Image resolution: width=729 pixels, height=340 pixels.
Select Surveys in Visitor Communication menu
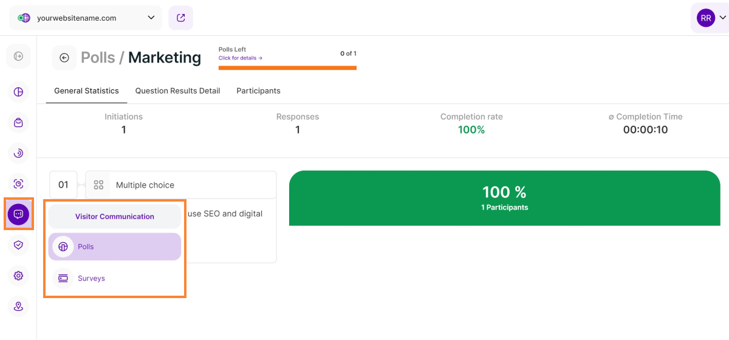pos(91,278)
